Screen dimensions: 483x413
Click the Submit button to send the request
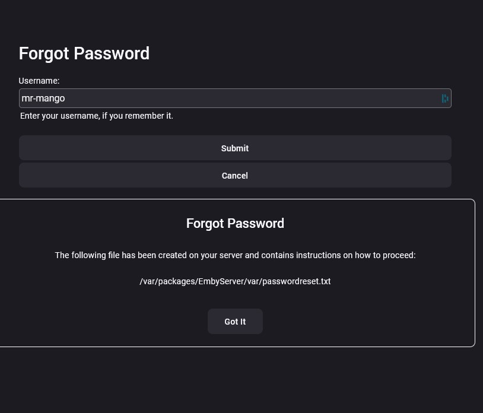235,148
